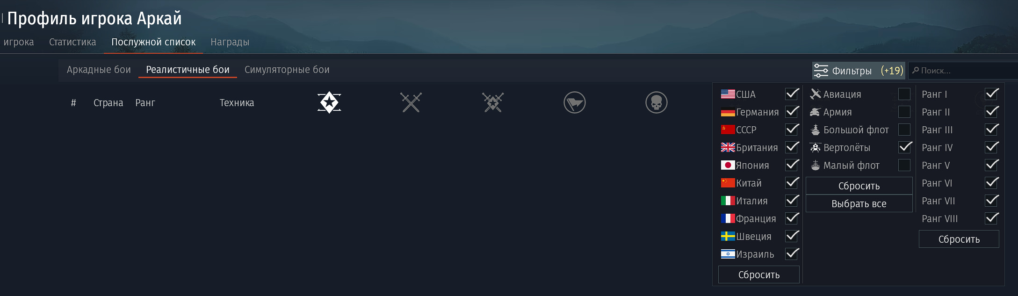Collapse the Фильтры (+19) panel
1018x296 pixels.
(859, 71)
